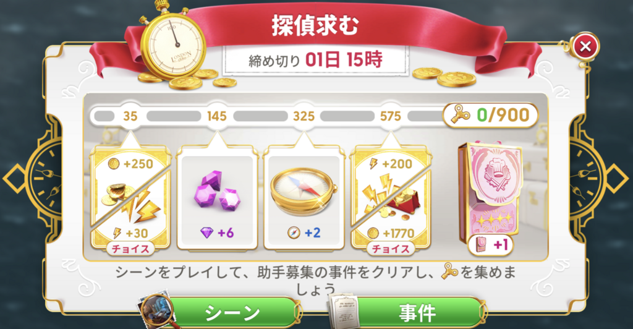Click the 0/900 key counter
Image resolution: width=633 pixels, height=329 pixels.
click(490, 116)
